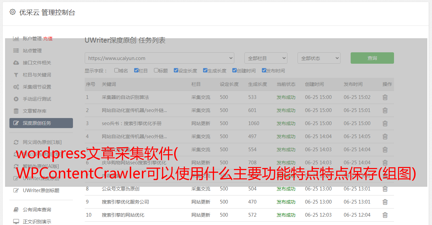Delete task row 2 with the trash icon
Viewport: 432px width, 225px height.
(x=385, y=110)
